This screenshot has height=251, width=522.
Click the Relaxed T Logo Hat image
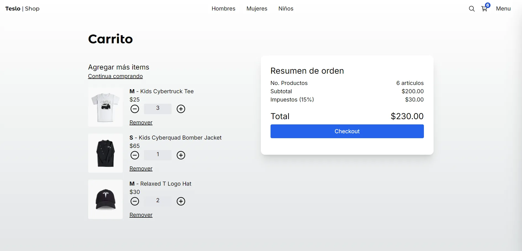[105, 199]
